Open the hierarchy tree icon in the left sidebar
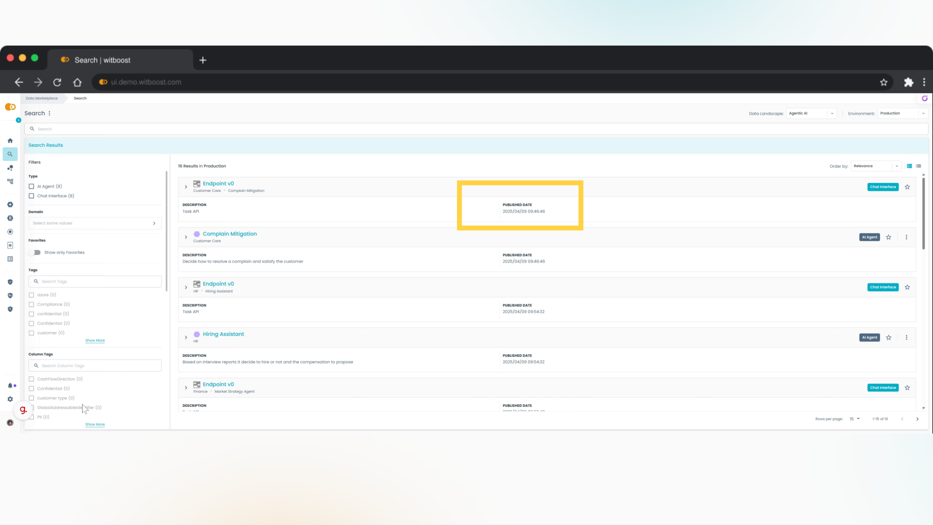The height and width of the screenshot is (525, 933). click(10, 181)
